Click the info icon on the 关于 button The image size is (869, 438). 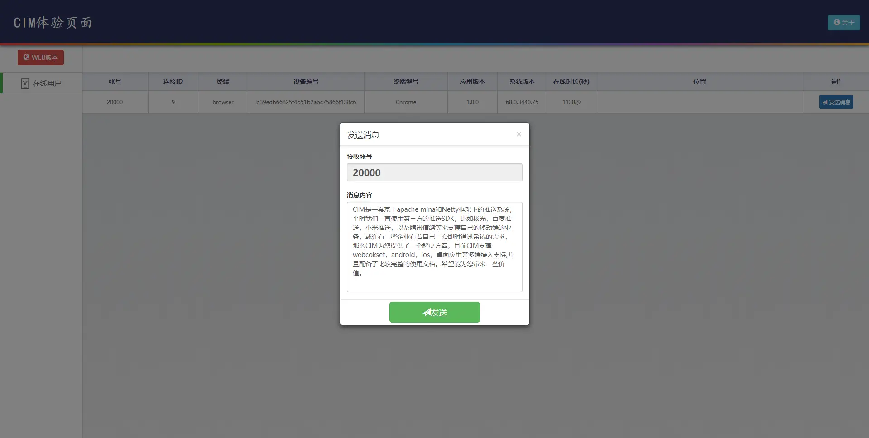pos(836,22)
